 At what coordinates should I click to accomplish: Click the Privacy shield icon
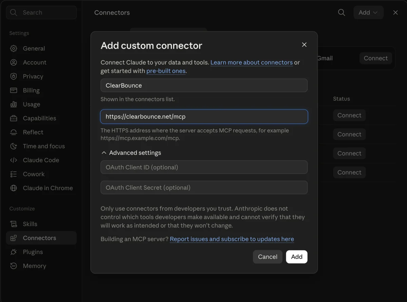(x=14, y=76)
